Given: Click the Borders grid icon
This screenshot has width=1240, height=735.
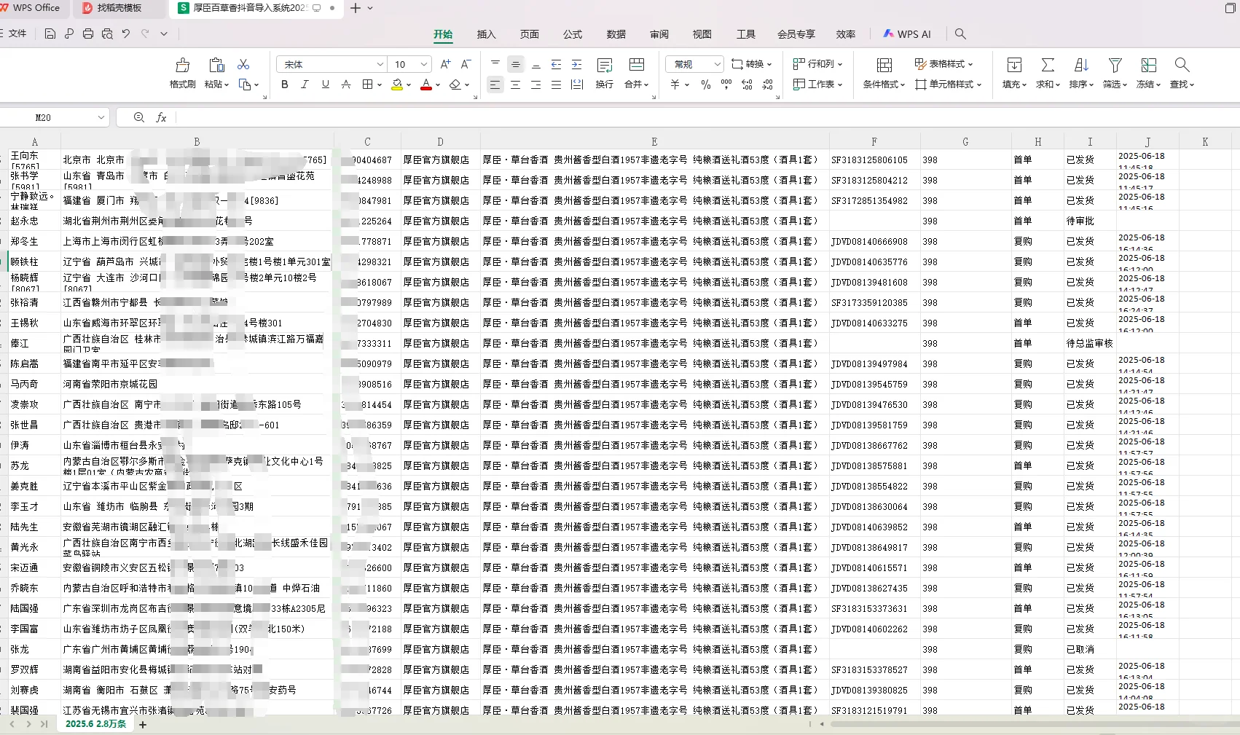Looking at the screenshot, I should click(368, 84).
